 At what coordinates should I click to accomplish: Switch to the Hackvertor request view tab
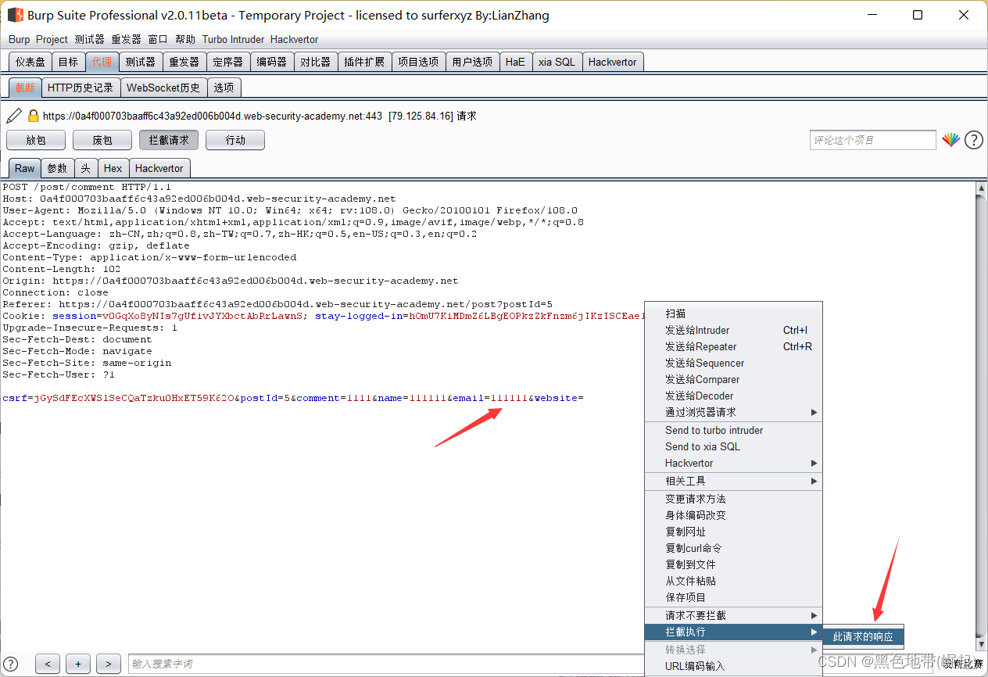coord(159,168)
